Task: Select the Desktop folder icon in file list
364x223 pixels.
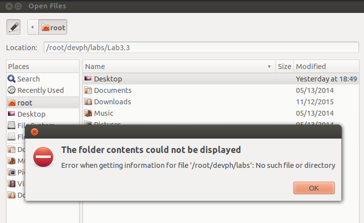Action: (88, 78)
